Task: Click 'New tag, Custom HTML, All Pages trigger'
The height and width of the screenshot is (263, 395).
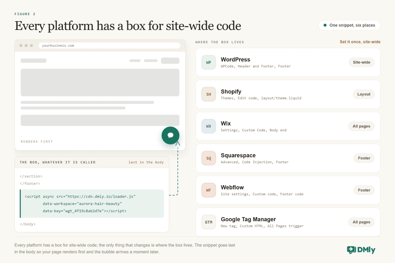Action: pos(262,226)
